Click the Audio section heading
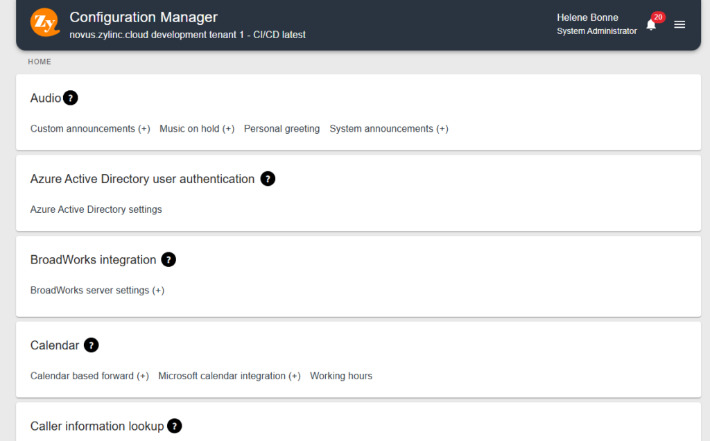Image resolution: width=710 pixels, height=441 pixels. (45, 98)
